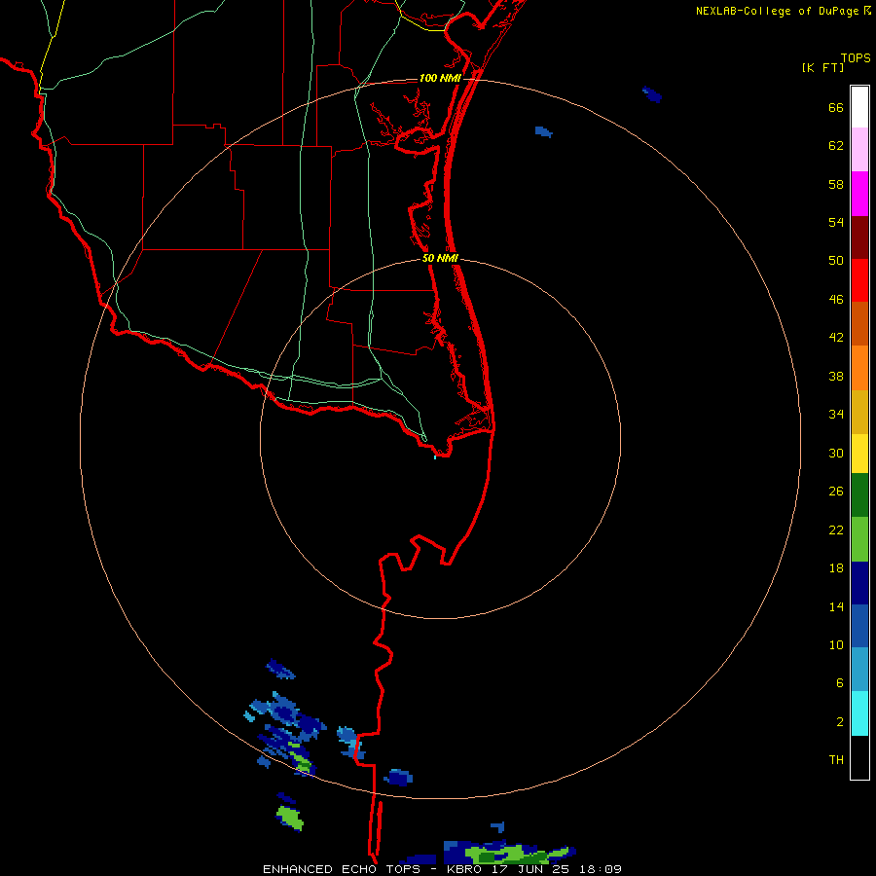Click the legend value '14'
Image resolution: width=876 pixels, height=876 pixels.
(x=836, y=606)
